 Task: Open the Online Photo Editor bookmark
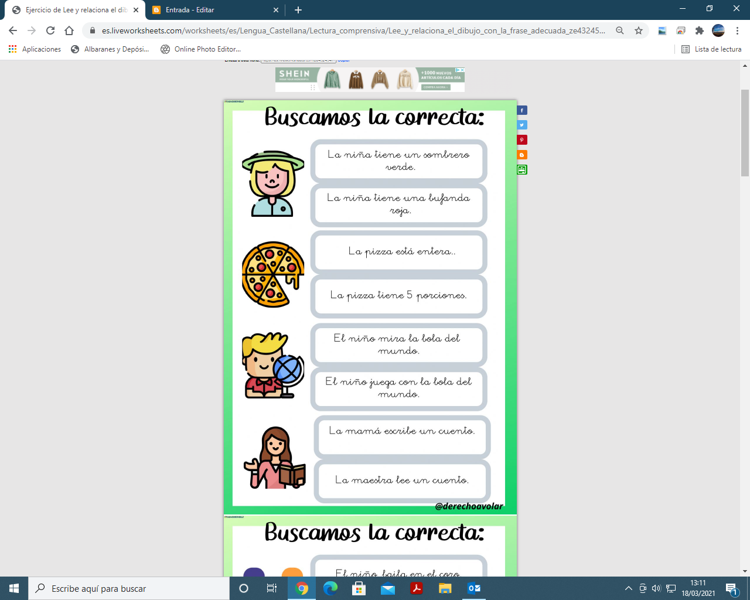(201, 49)
